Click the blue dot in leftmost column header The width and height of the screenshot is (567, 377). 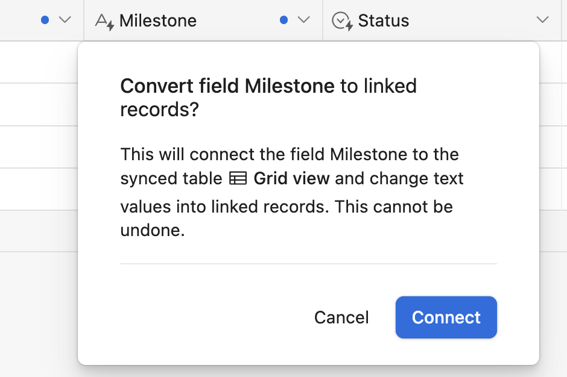pos(45,20)
